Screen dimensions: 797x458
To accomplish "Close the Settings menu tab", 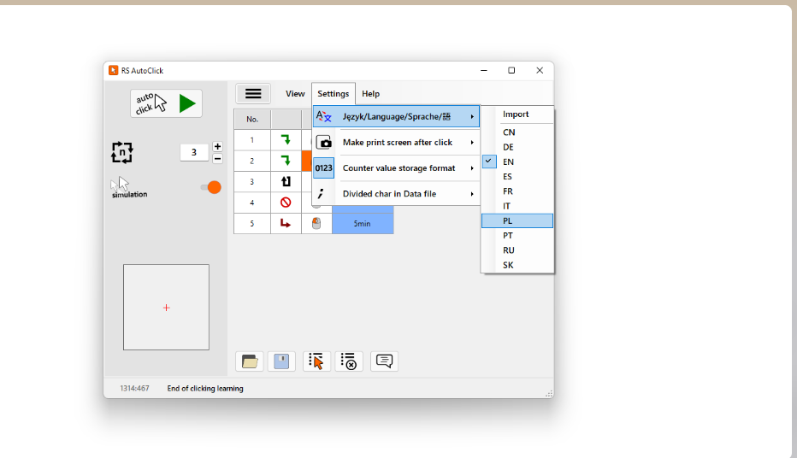I will point(334,94).
